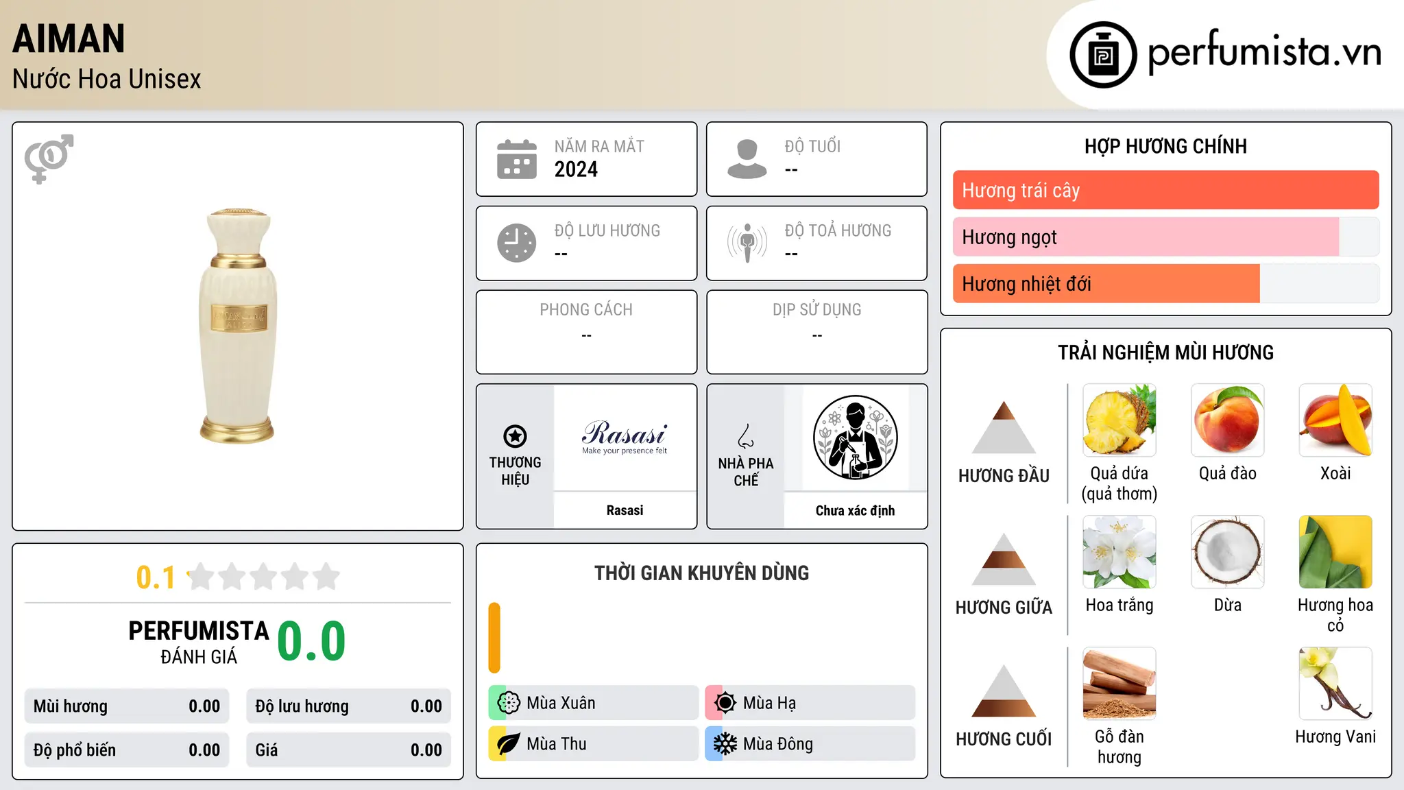
Task: Click the orange 0.1 rating value
Action: click(x=156, y=577)
